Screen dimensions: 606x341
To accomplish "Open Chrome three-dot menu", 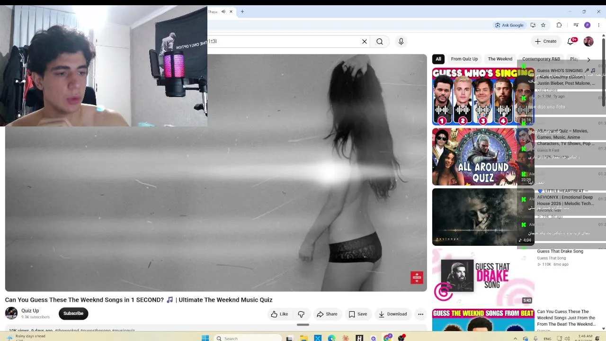I will coord(598,25).
